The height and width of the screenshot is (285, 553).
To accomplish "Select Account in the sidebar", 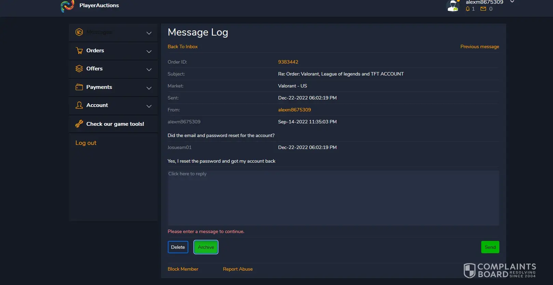I will tap(97, 105).
